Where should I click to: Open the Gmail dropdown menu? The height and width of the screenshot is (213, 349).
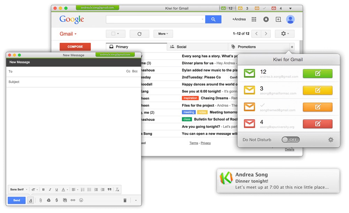click(x=68, y=34)
